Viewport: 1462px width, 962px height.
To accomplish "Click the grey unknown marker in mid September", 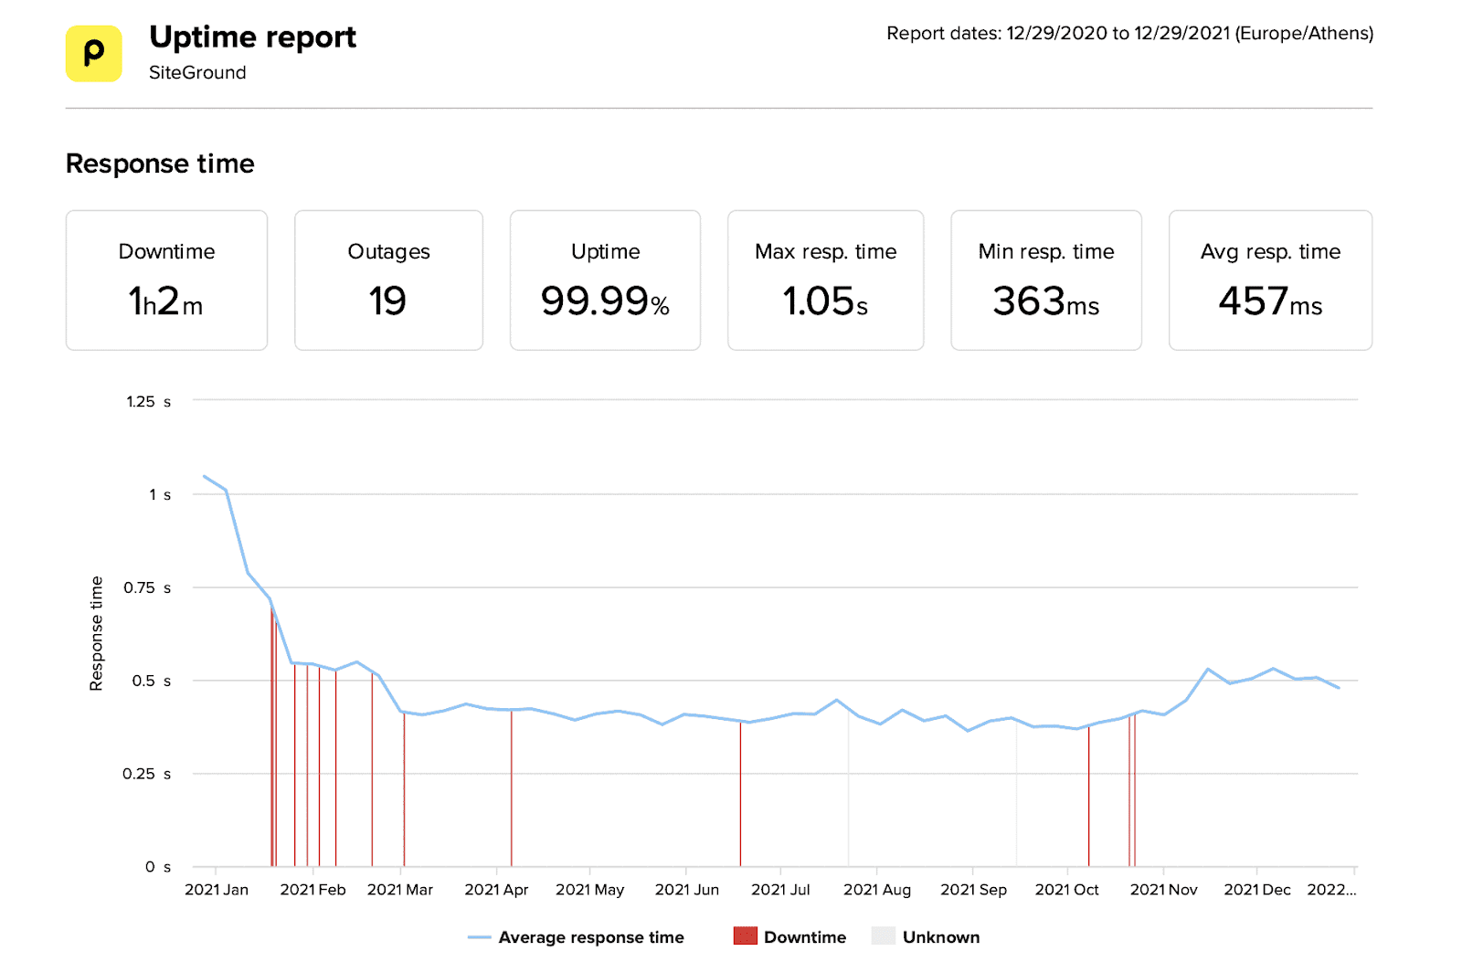I will (1017, 793).
